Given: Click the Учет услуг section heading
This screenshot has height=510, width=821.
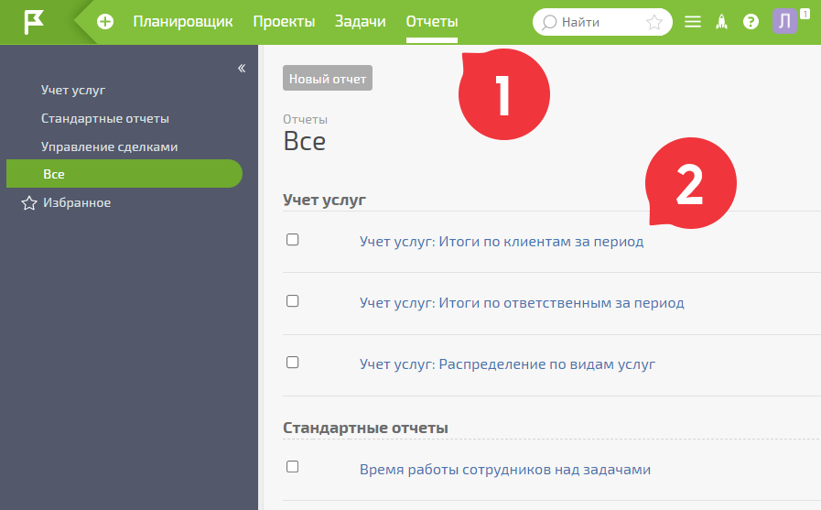Looking at the screenshot, I should pyautogui.click(x=324, y=200).
